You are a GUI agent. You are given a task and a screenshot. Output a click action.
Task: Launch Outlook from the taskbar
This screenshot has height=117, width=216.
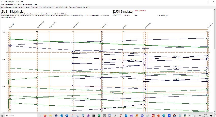(x=62, y=115)
